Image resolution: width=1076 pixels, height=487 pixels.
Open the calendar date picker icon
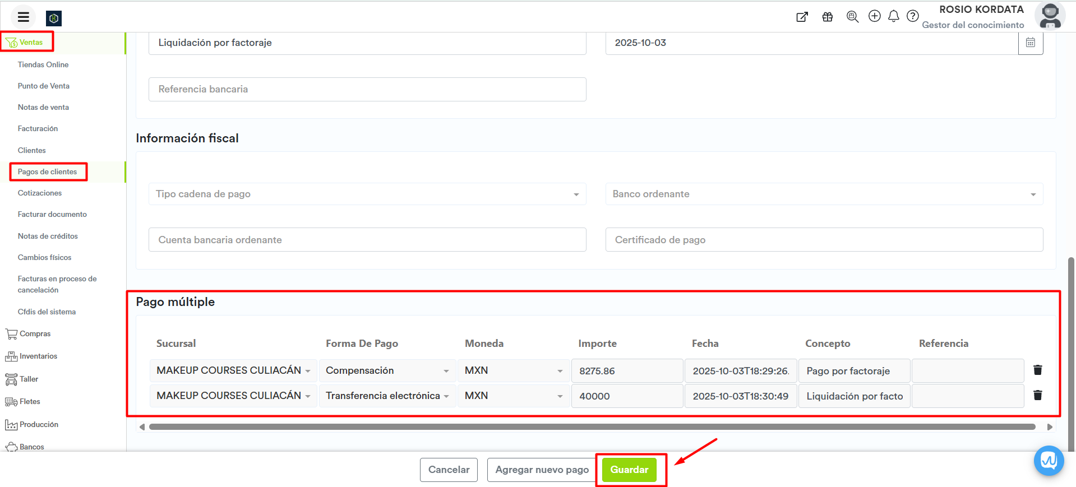point(1030,43)
